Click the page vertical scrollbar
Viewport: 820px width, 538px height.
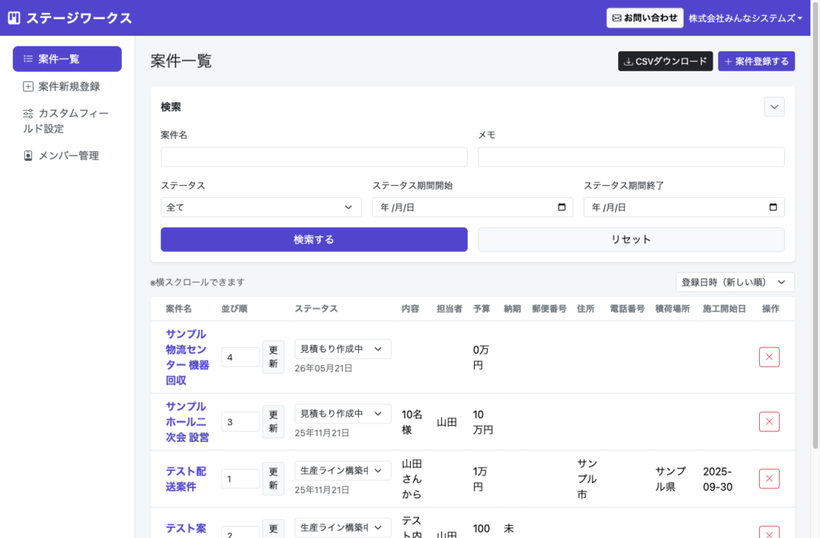814,225
